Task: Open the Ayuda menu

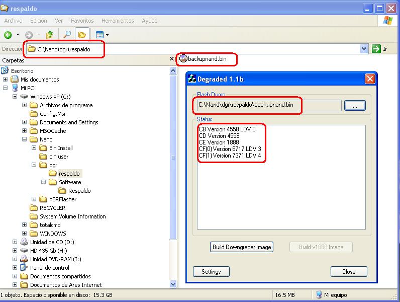Action: [x=149, y=21]
